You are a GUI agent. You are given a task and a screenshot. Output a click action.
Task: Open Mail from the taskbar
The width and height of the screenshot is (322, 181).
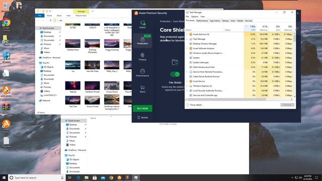coord(103,177)
